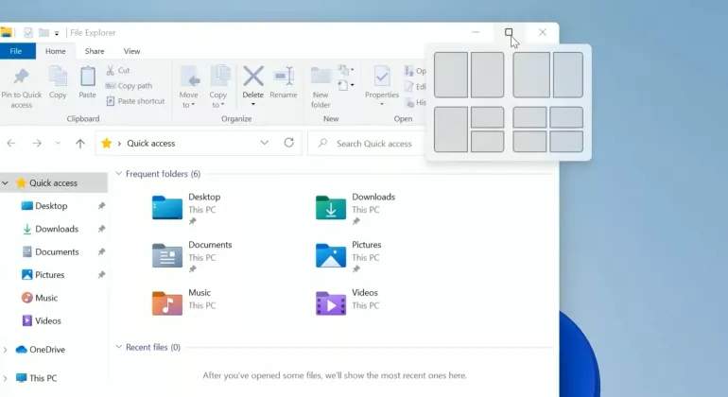The width and height of the screenshot is (728, 397).
Task: Open the Customize Quick Access Toolbar dropdown
Action: 57,33
